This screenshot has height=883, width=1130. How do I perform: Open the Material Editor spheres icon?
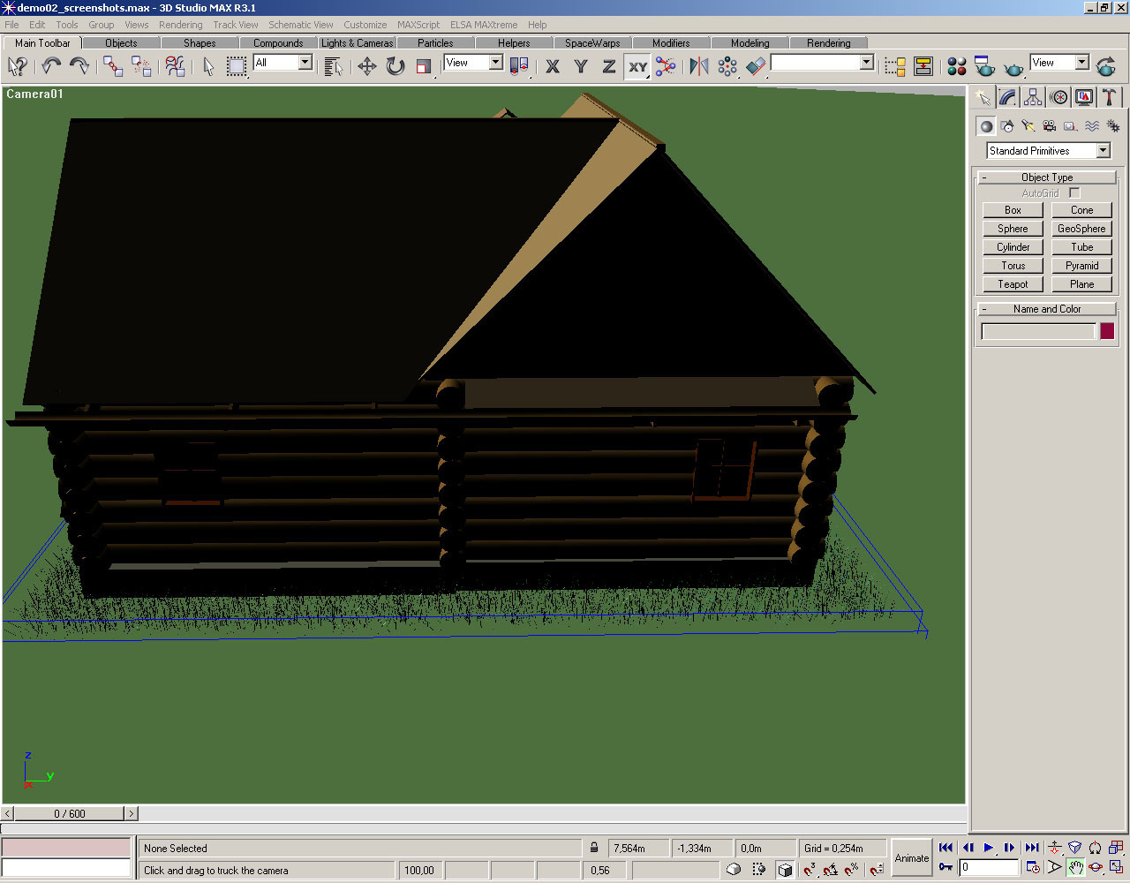click(x=957, y=66)
